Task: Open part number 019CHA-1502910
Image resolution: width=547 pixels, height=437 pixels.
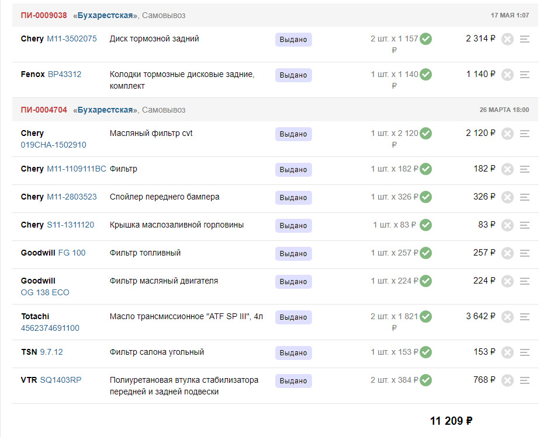Action: tap(53, 145)
